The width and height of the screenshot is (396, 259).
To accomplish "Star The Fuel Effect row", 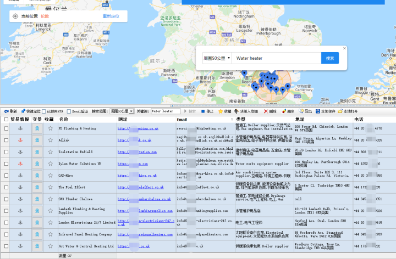I will point(50,188).
